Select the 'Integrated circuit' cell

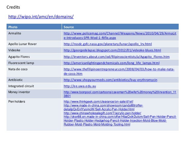click(34, 86)
